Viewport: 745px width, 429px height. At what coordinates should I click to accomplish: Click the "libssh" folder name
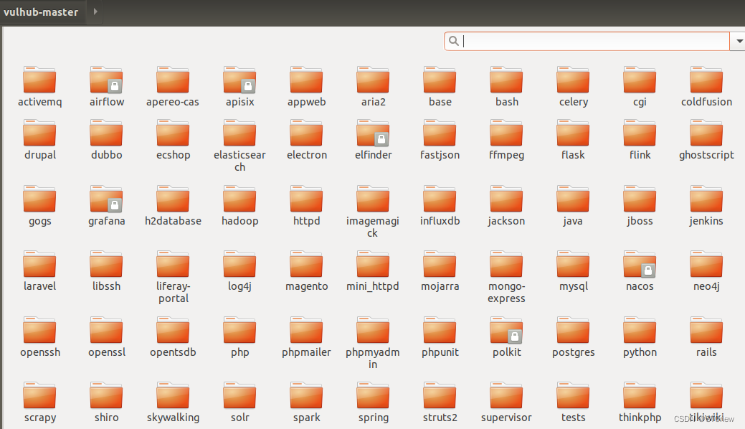pyautogui.click(x=106, y=286)
